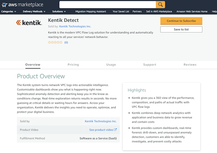Click the highlight about 360 view of performance
Image resolution: width=217 pixels, height=153 pixels.
pos(163,102)
